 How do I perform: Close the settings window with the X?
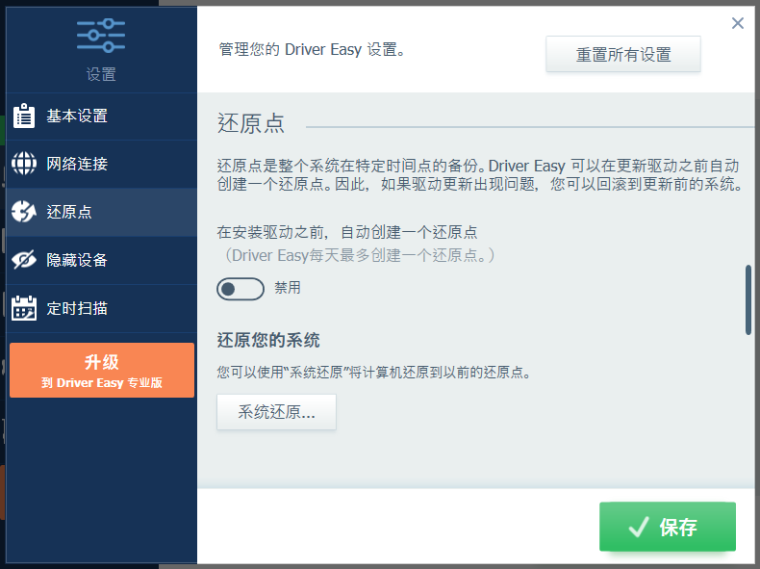coord(738,23)
